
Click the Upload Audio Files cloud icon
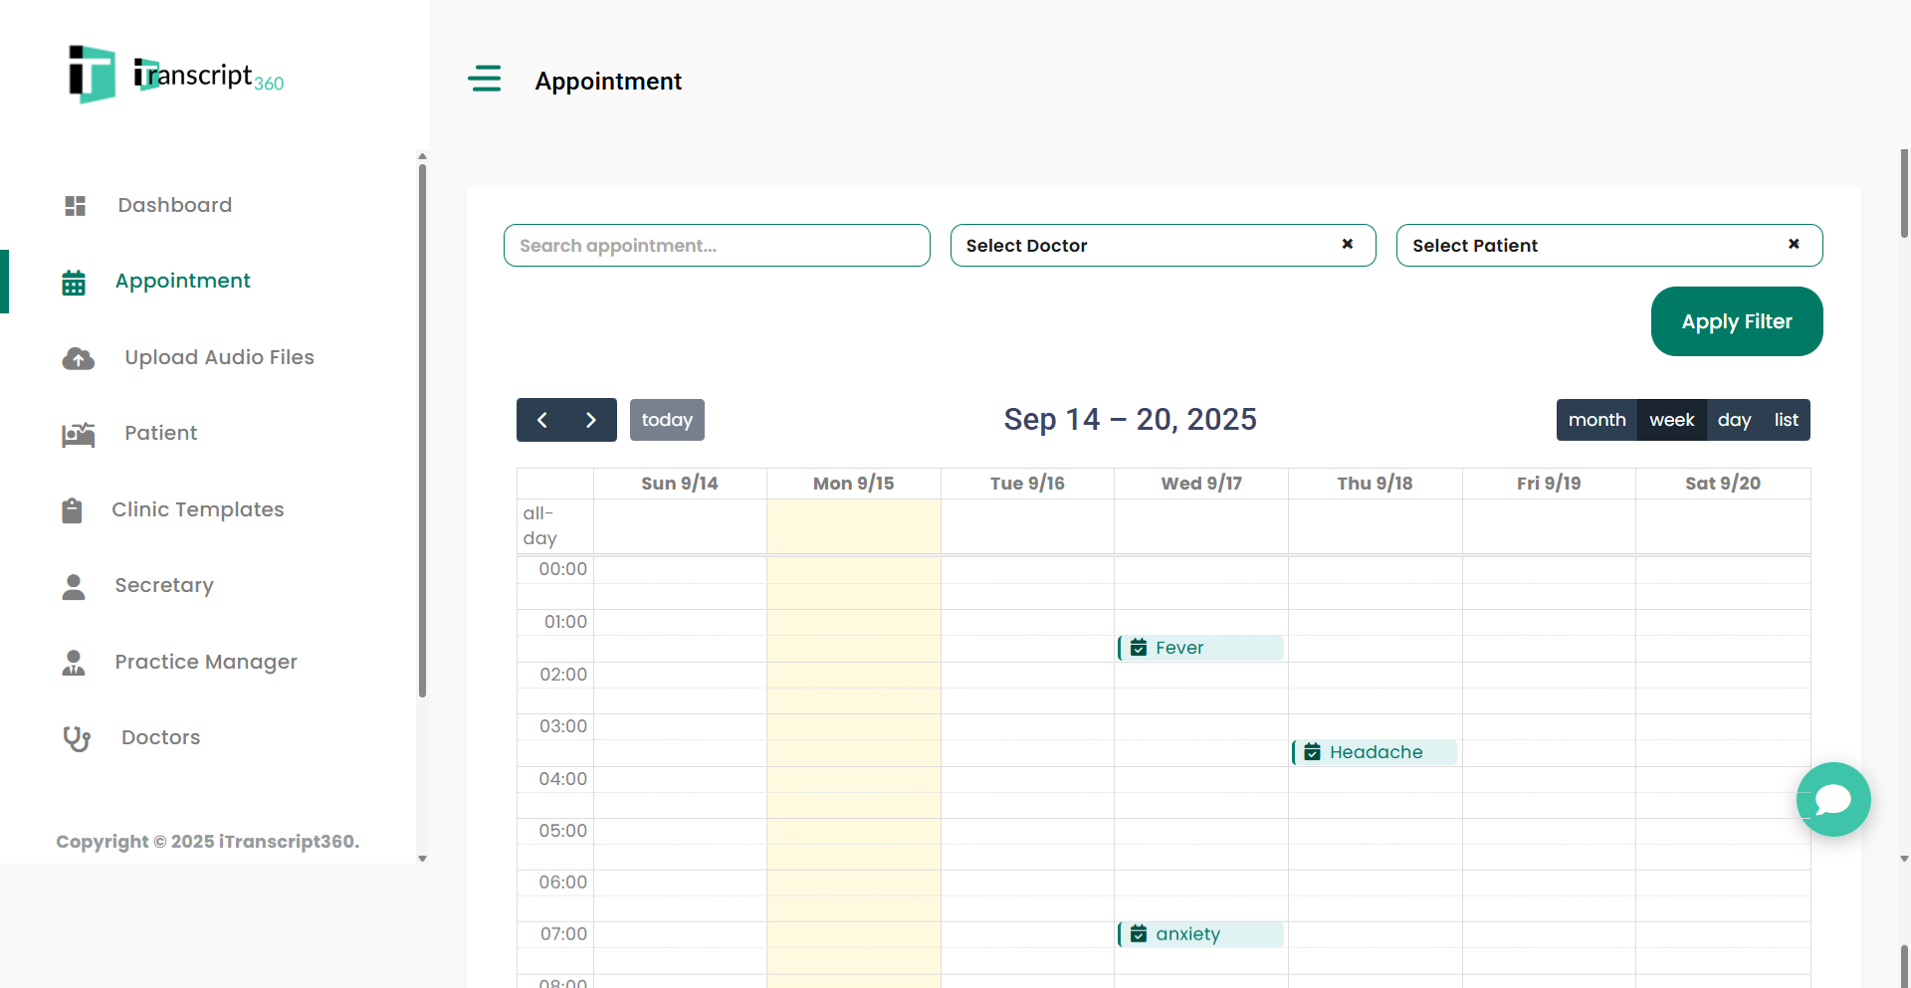click(x=79, y=358)
